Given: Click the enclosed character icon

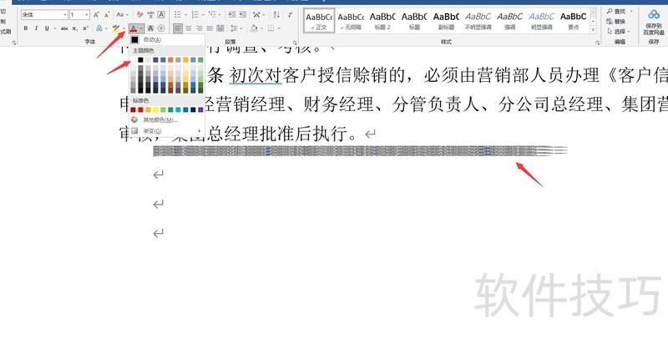Looking at the screenshot, I should click(161, 28).
